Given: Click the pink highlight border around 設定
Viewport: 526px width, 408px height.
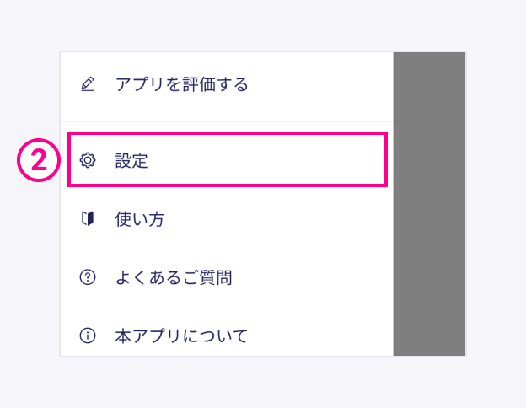Looking at the screenshot, I should point(228,133).
